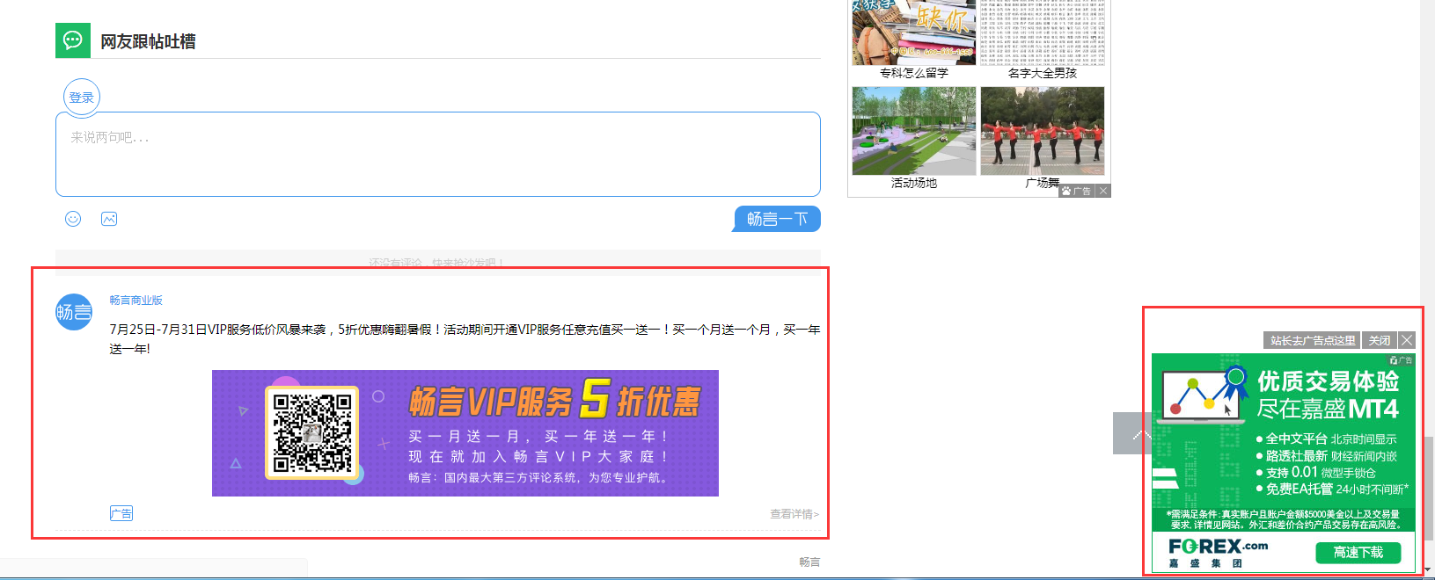Click the 活动场地 caption text

click(x=914, y=183)
